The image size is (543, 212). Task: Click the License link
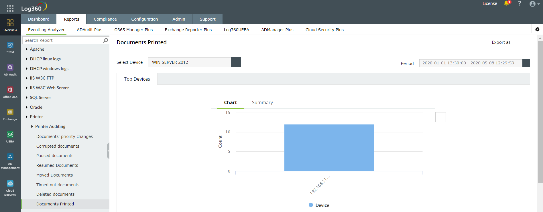[x=490, y=3]
